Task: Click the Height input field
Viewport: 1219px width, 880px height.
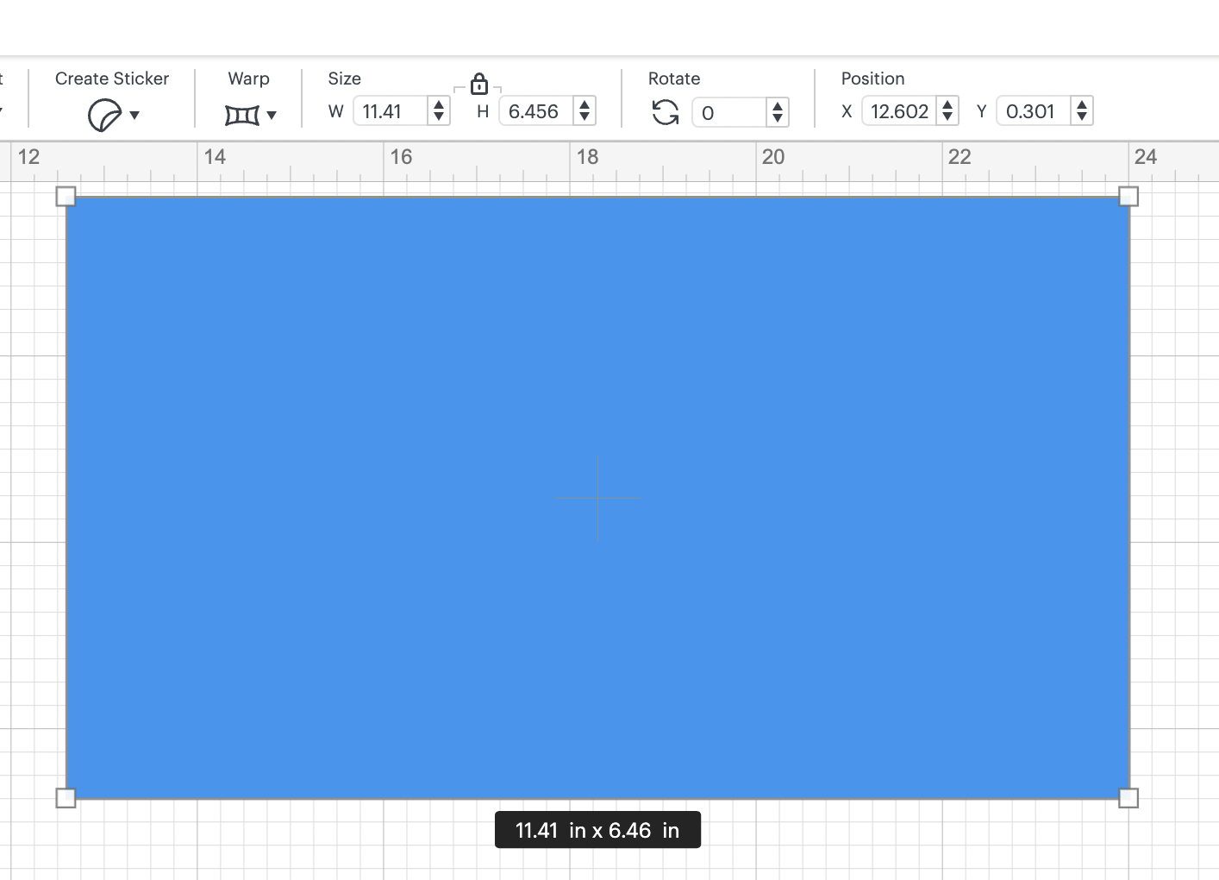Action: coord(536,111)
